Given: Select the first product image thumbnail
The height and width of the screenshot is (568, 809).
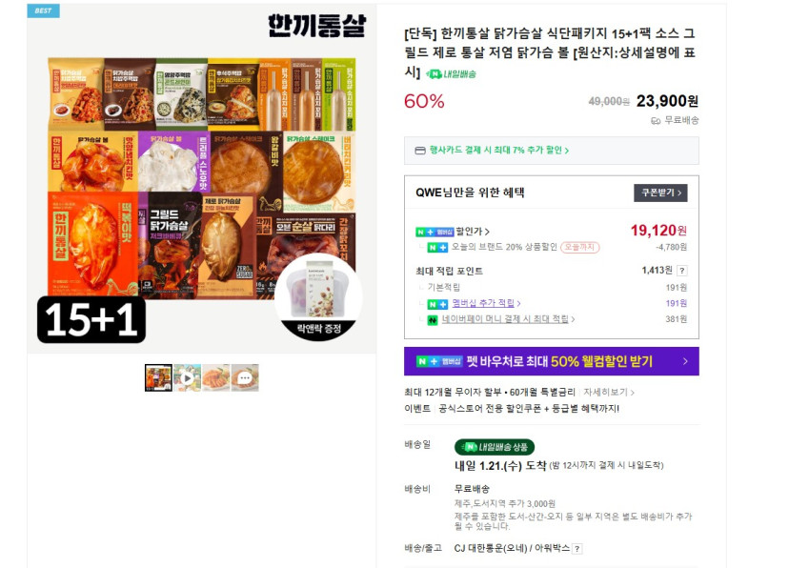Looking at the screenshot, I should pyautogui.click(x=158, y=377).
